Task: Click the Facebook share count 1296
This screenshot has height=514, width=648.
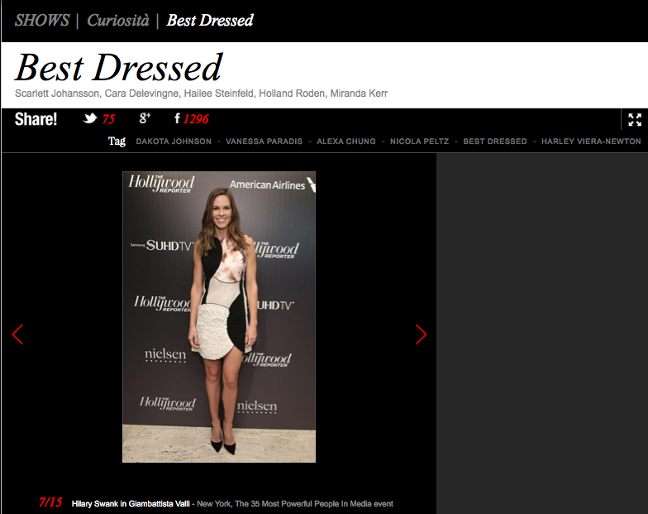Action: [x=196, y=119]
